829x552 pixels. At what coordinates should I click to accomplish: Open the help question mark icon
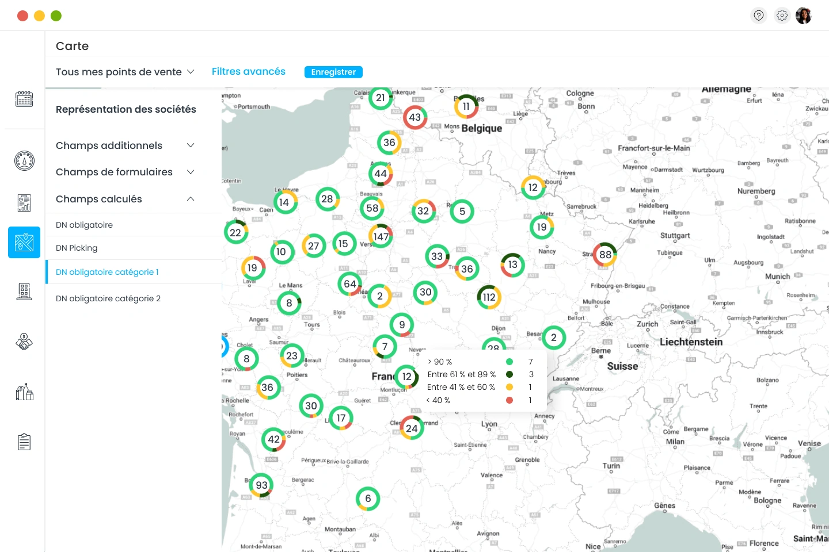click(x=759, y=15)
